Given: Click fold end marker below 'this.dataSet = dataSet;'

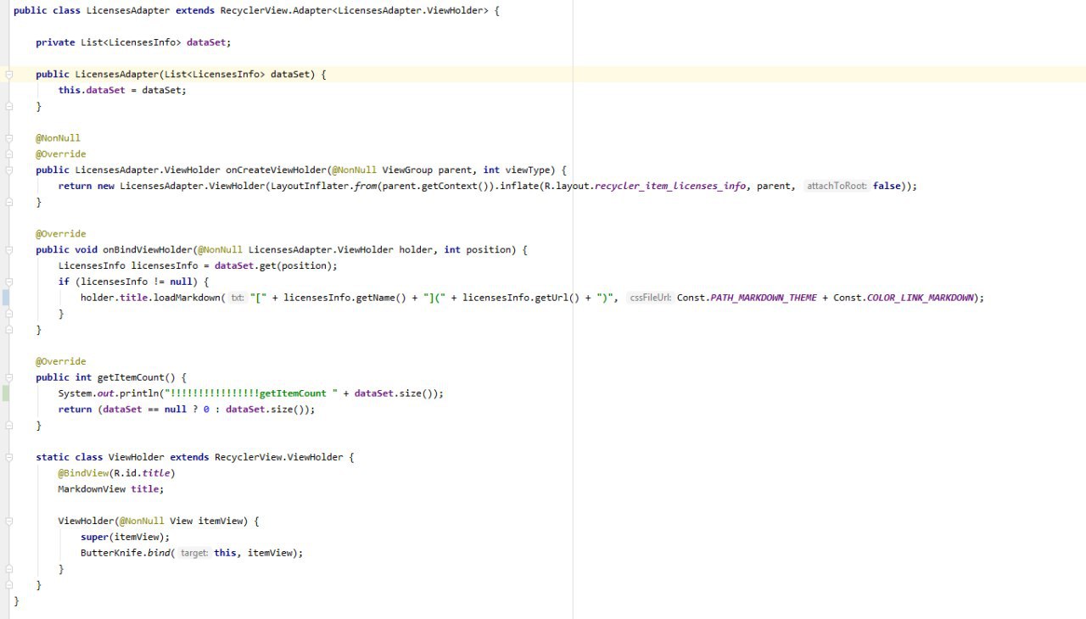Looking at the screenshot, I should 8,107.
